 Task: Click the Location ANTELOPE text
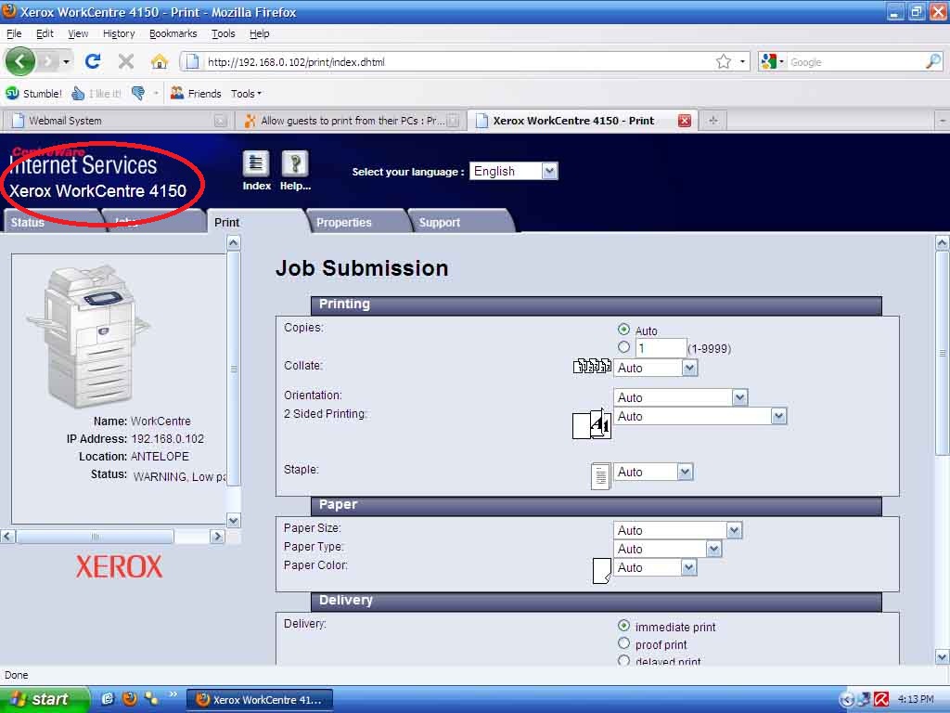tap(160, 456)
